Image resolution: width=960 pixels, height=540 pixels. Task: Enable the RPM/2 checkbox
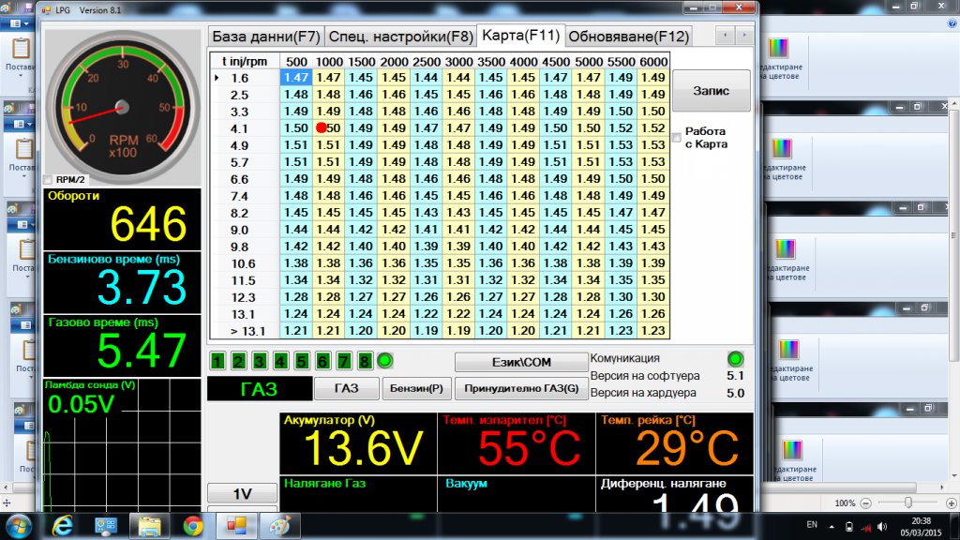(x=49, y=180)
